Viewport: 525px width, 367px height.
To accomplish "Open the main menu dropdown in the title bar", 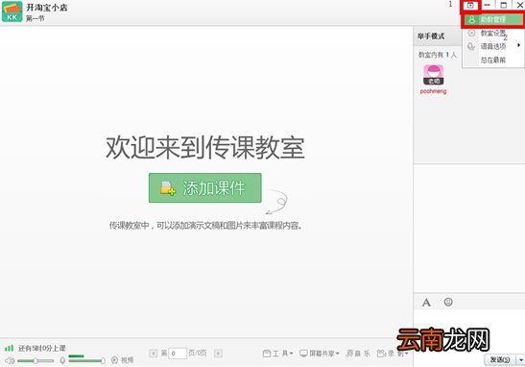I will pyautogui.click(x=470, y=6).
